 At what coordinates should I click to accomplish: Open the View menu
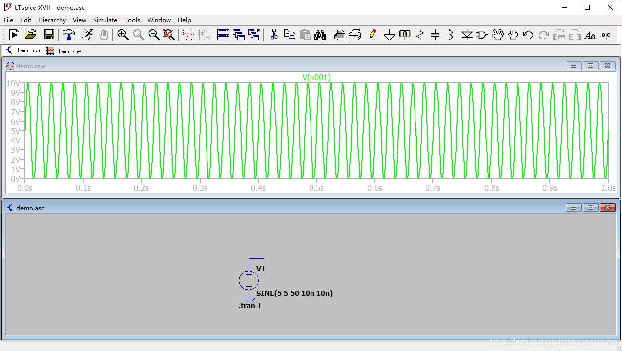79,20
